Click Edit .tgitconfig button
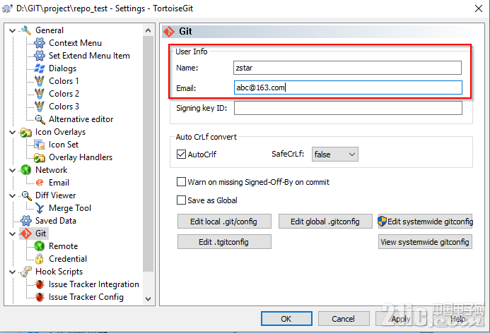Image resolution: width=490 pixels, height=333 pixels. pos(224,242)
